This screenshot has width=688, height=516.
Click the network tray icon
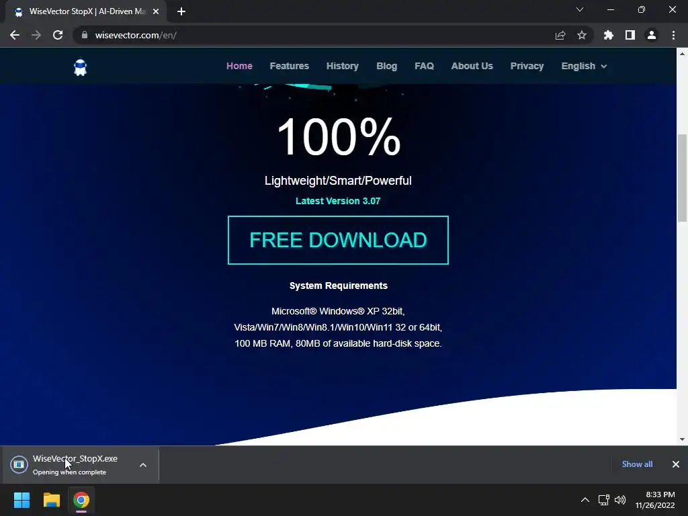604,500
